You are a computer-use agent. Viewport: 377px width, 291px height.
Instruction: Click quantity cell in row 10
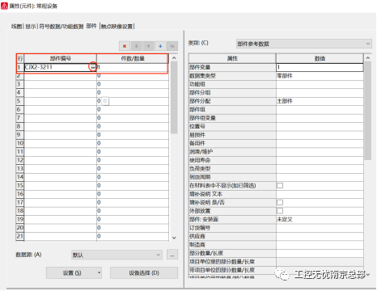pos(133,143)
